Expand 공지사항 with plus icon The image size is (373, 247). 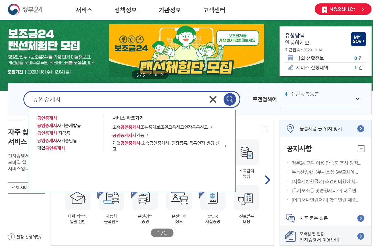[x=361, y=149]
